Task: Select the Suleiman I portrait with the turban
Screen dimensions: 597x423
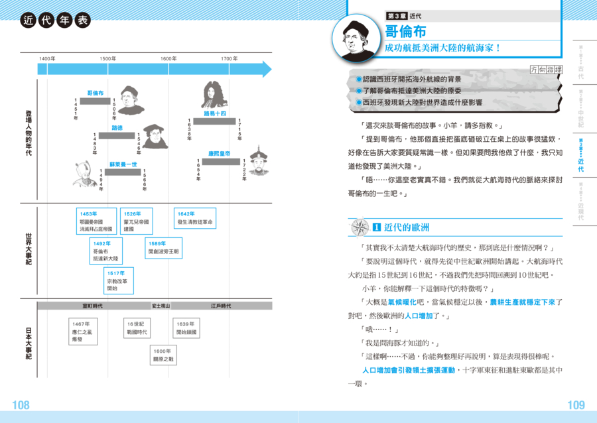Action: click(86, 174)
